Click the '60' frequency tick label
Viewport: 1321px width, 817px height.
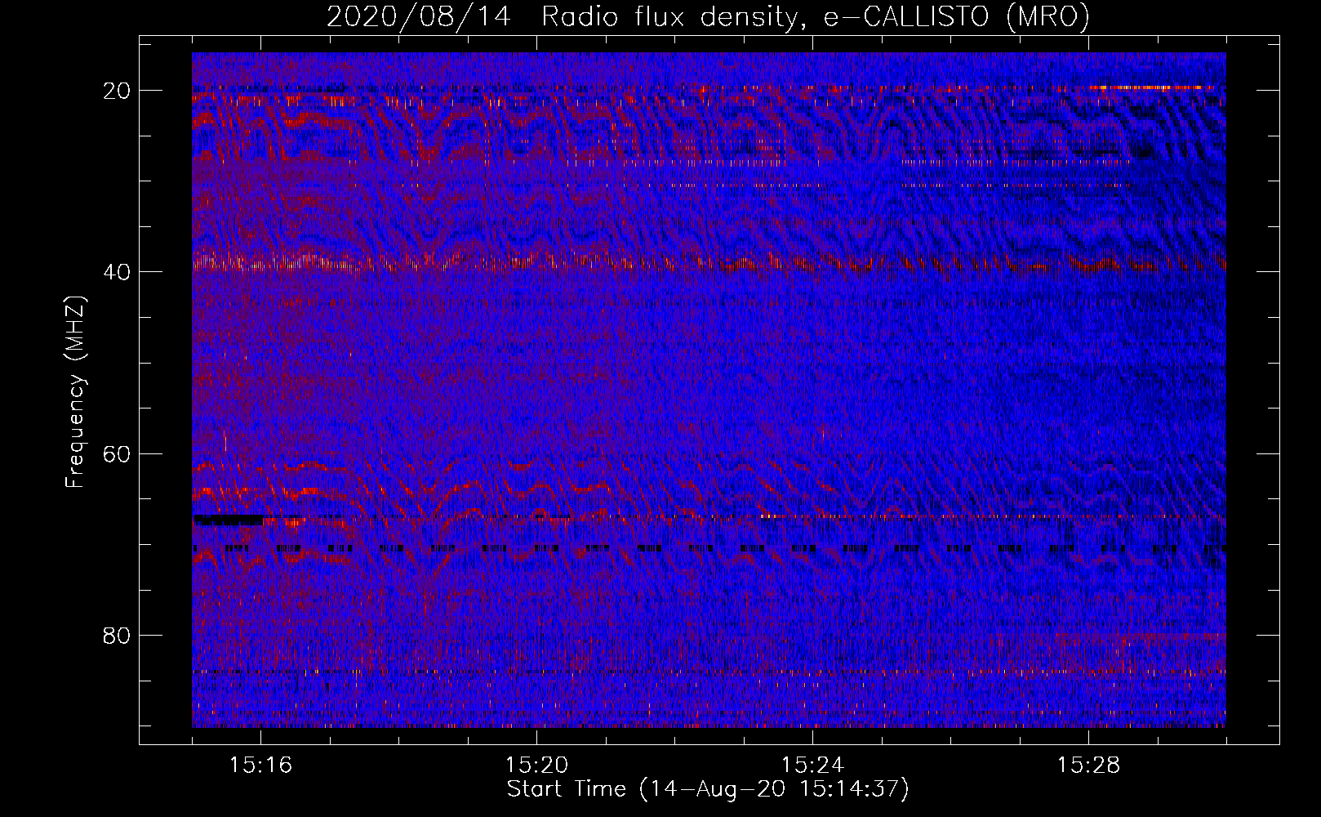[118, 453]
